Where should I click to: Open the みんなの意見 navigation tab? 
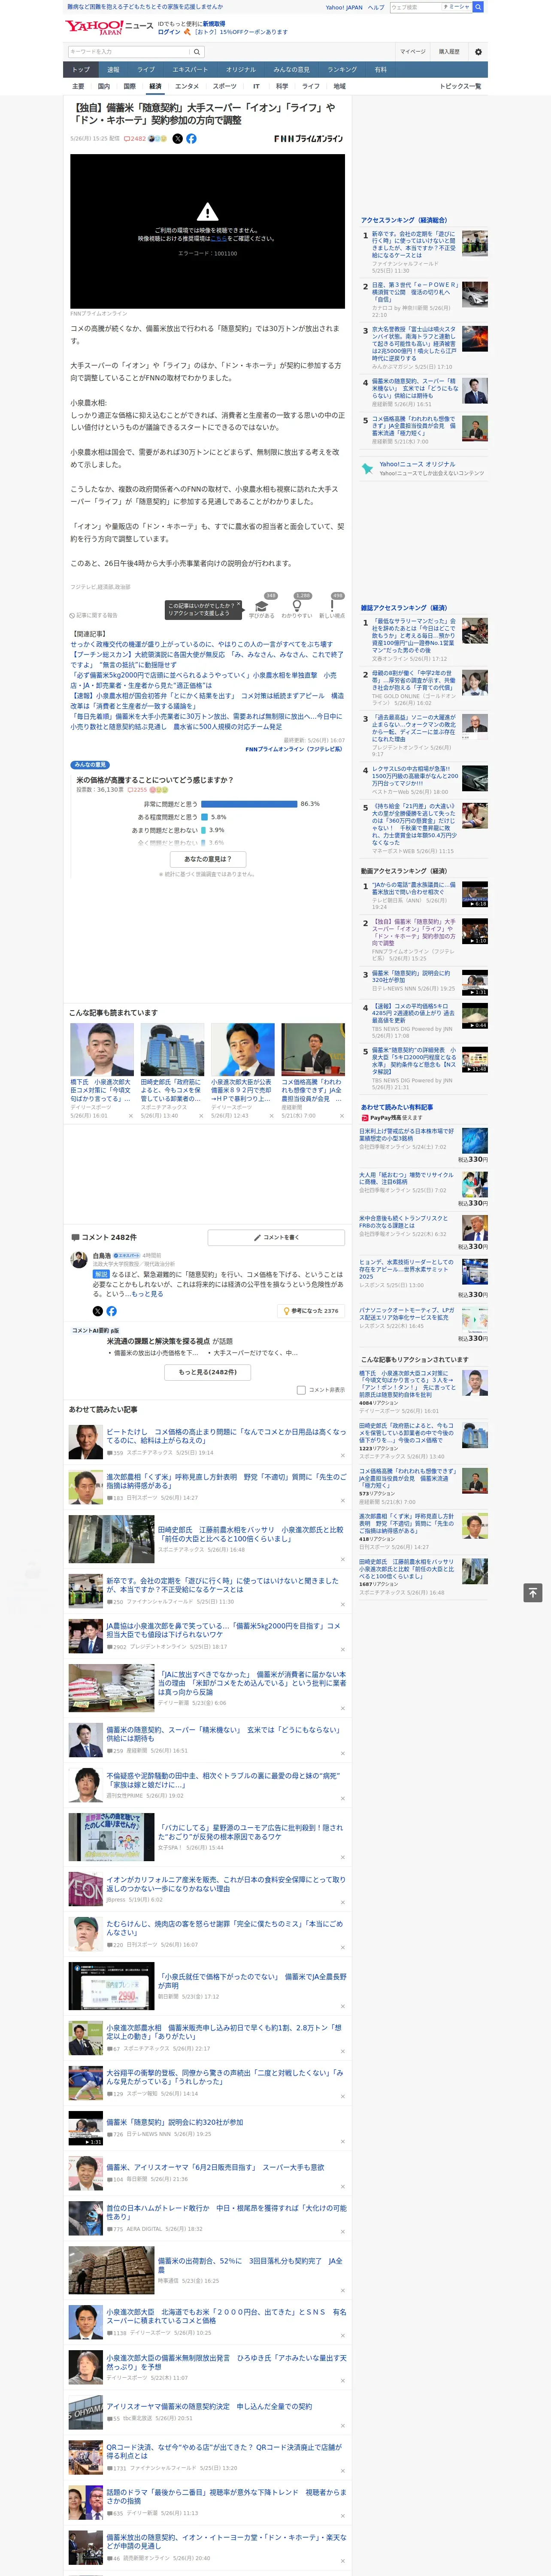291,70
